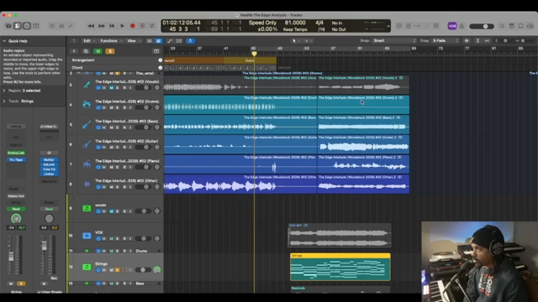This screenshot has height=302, width=538.
Task: Open the Editors pencil button
Action: (x=71, y=26)
